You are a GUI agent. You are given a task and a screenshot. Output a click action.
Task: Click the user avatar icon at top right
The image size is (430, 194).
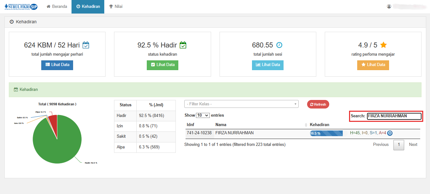coord(389,6)
